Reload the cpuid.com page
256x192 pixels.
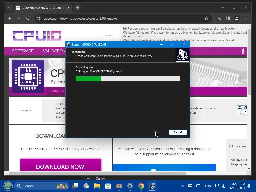click(x=28, y=18)
